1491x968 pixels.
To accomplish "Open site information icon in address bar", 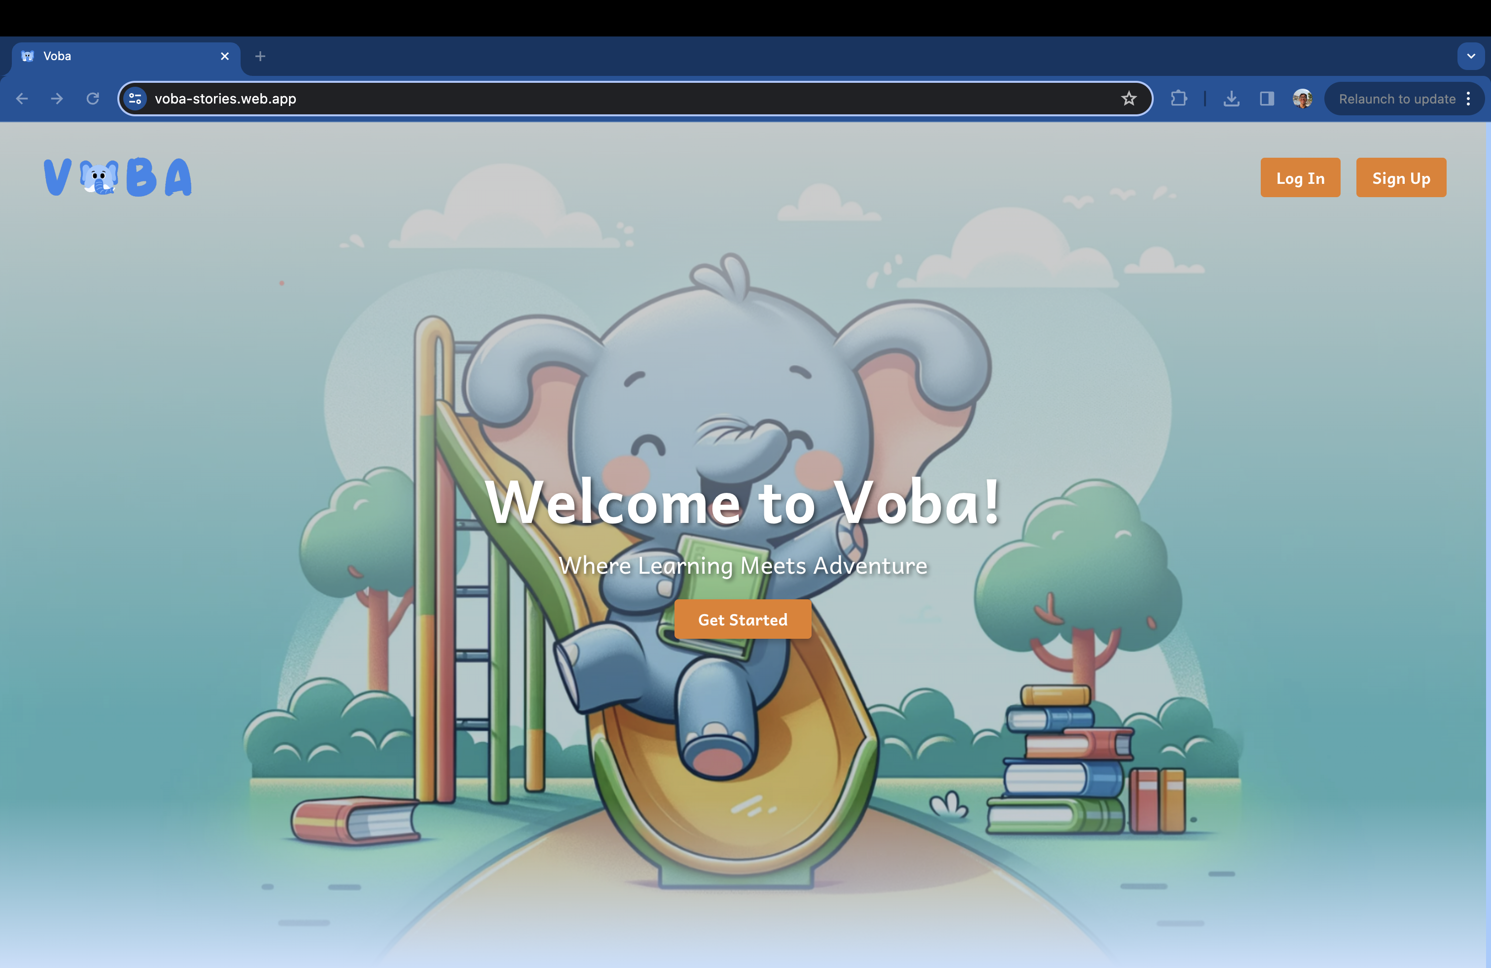I will 135,99.
